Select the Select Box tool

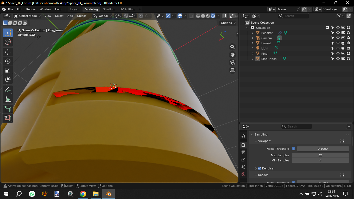tap(8, 33)
